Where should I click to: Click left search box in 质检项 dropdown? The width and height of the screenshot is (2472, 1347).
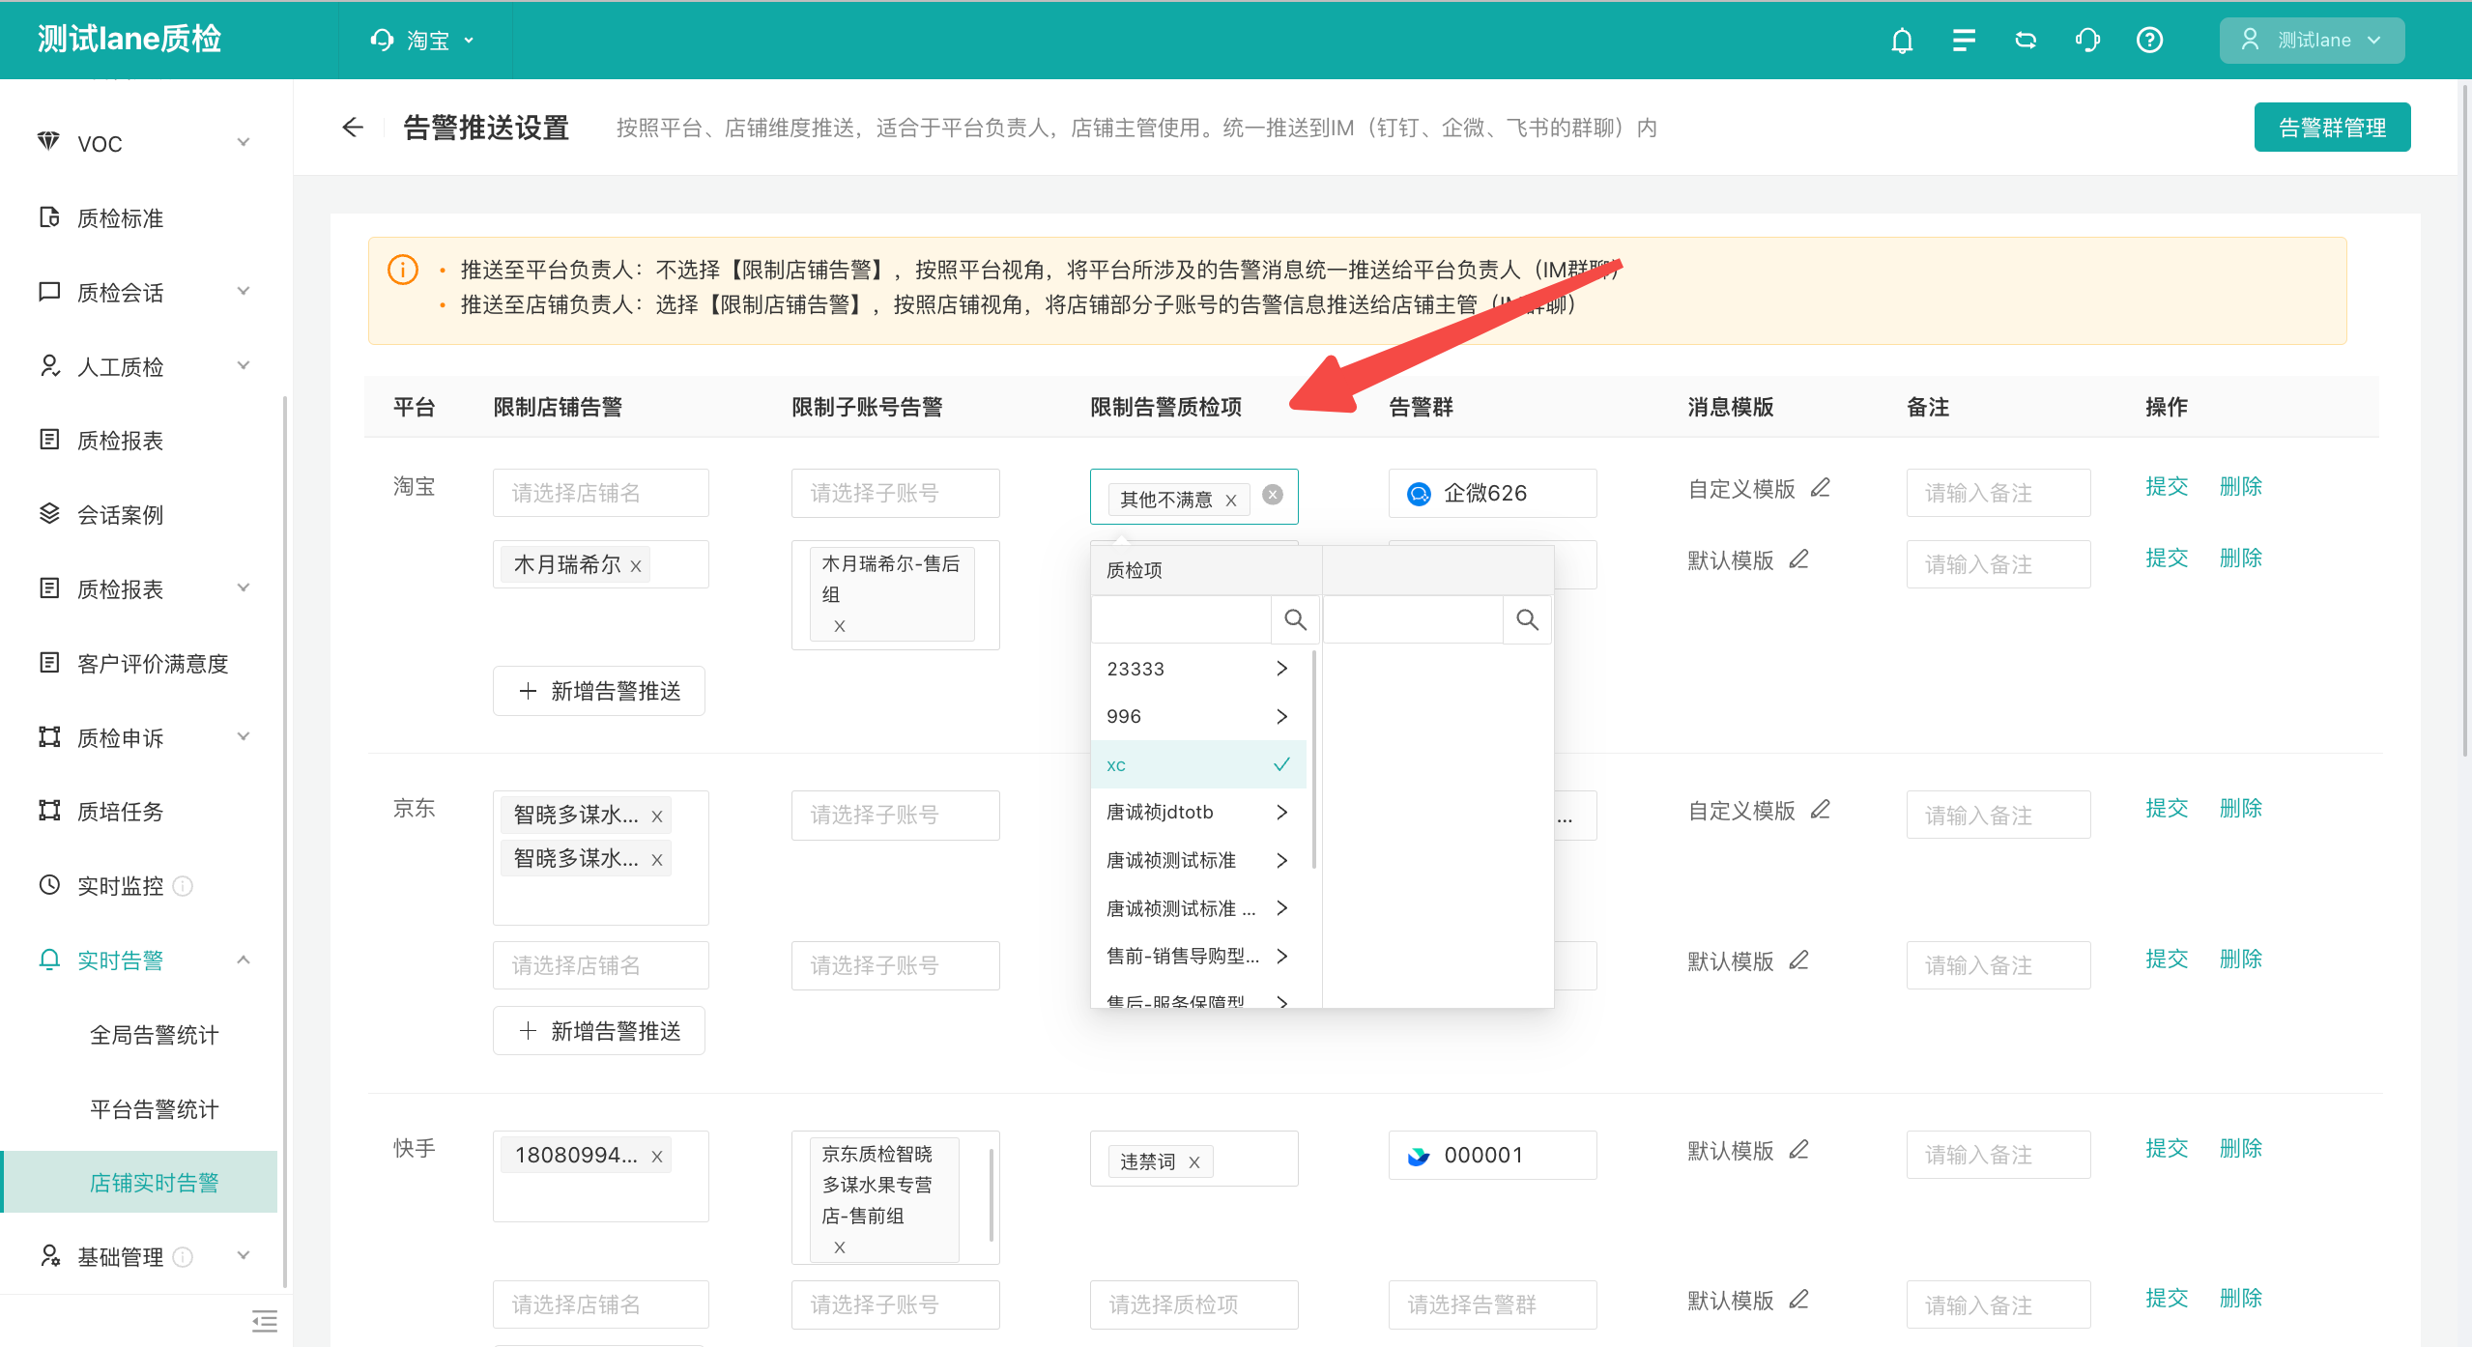coord(1181,619)
